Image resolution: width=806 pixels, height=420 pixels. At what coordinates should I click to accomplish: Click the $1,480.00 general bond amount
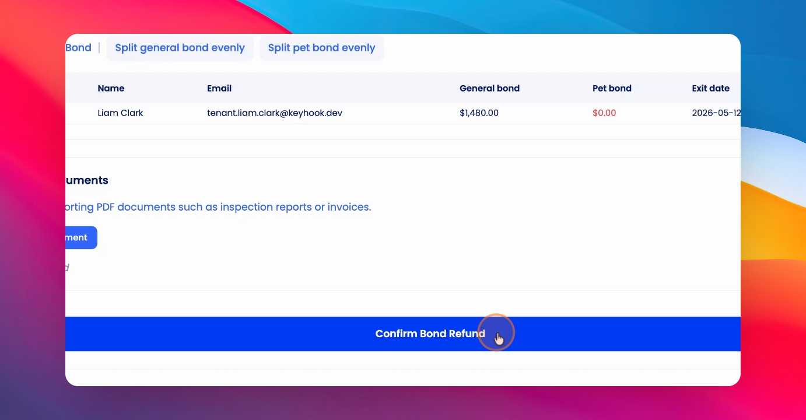479,113
